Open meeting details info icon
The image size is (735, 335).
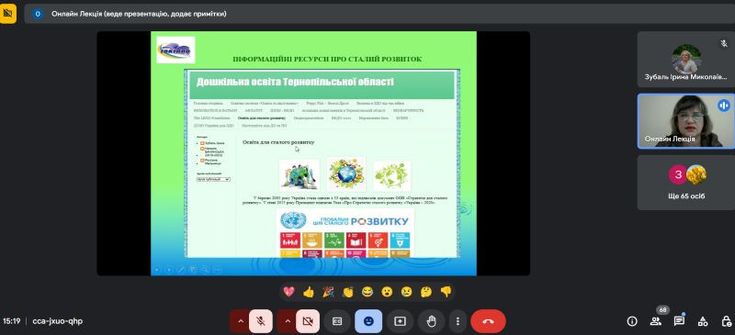[x=632, y=321]
